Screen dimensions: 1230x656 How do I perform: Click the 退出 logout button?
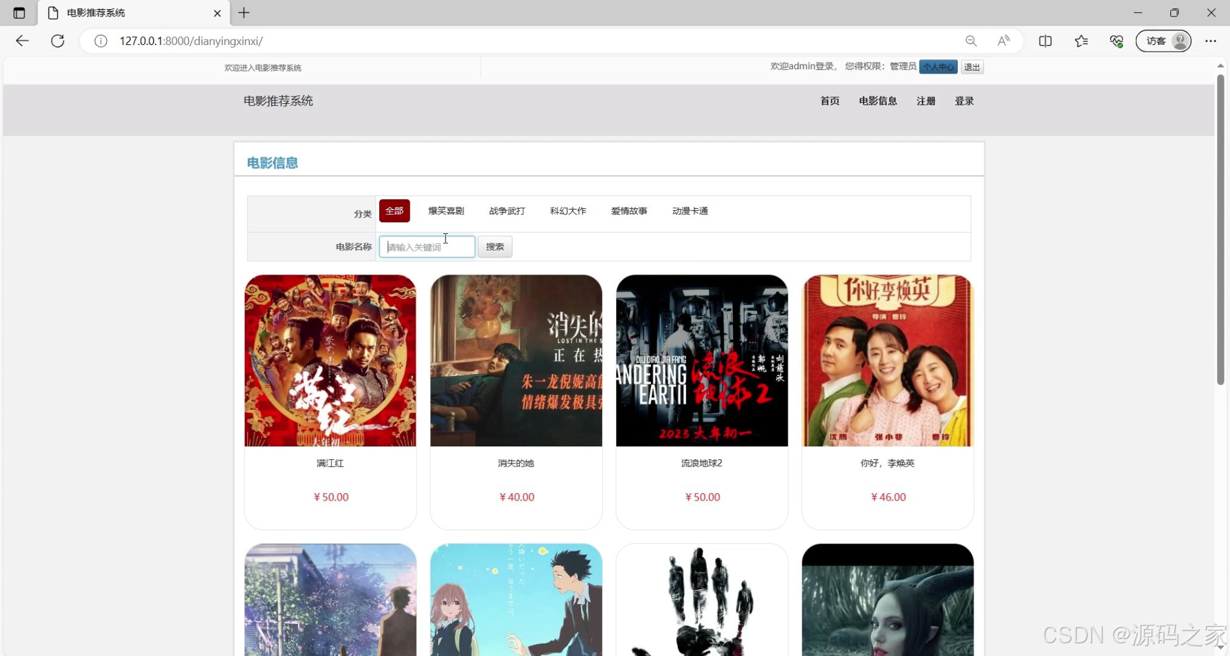972,67
